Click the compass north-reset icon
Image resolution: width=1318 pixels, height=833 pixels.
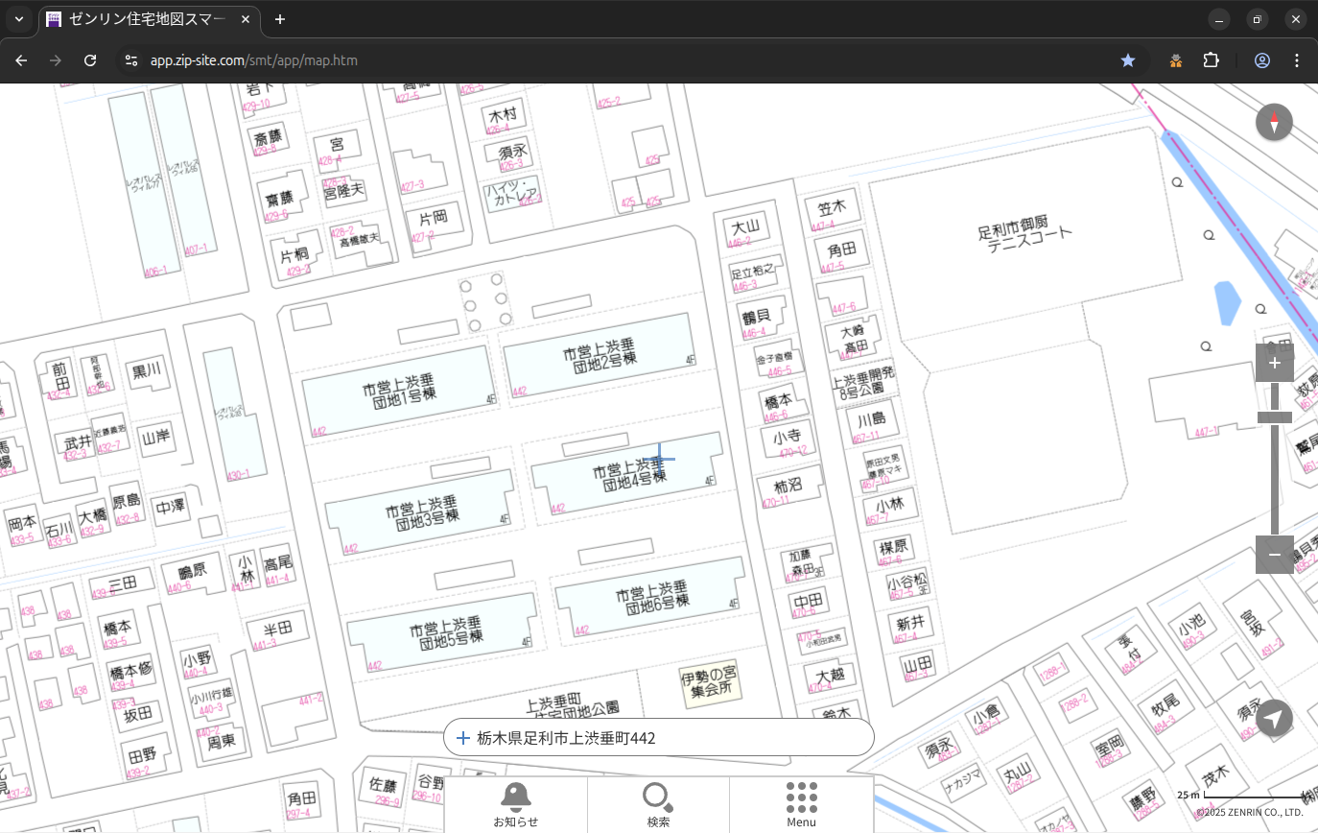tap(1274, 123)
